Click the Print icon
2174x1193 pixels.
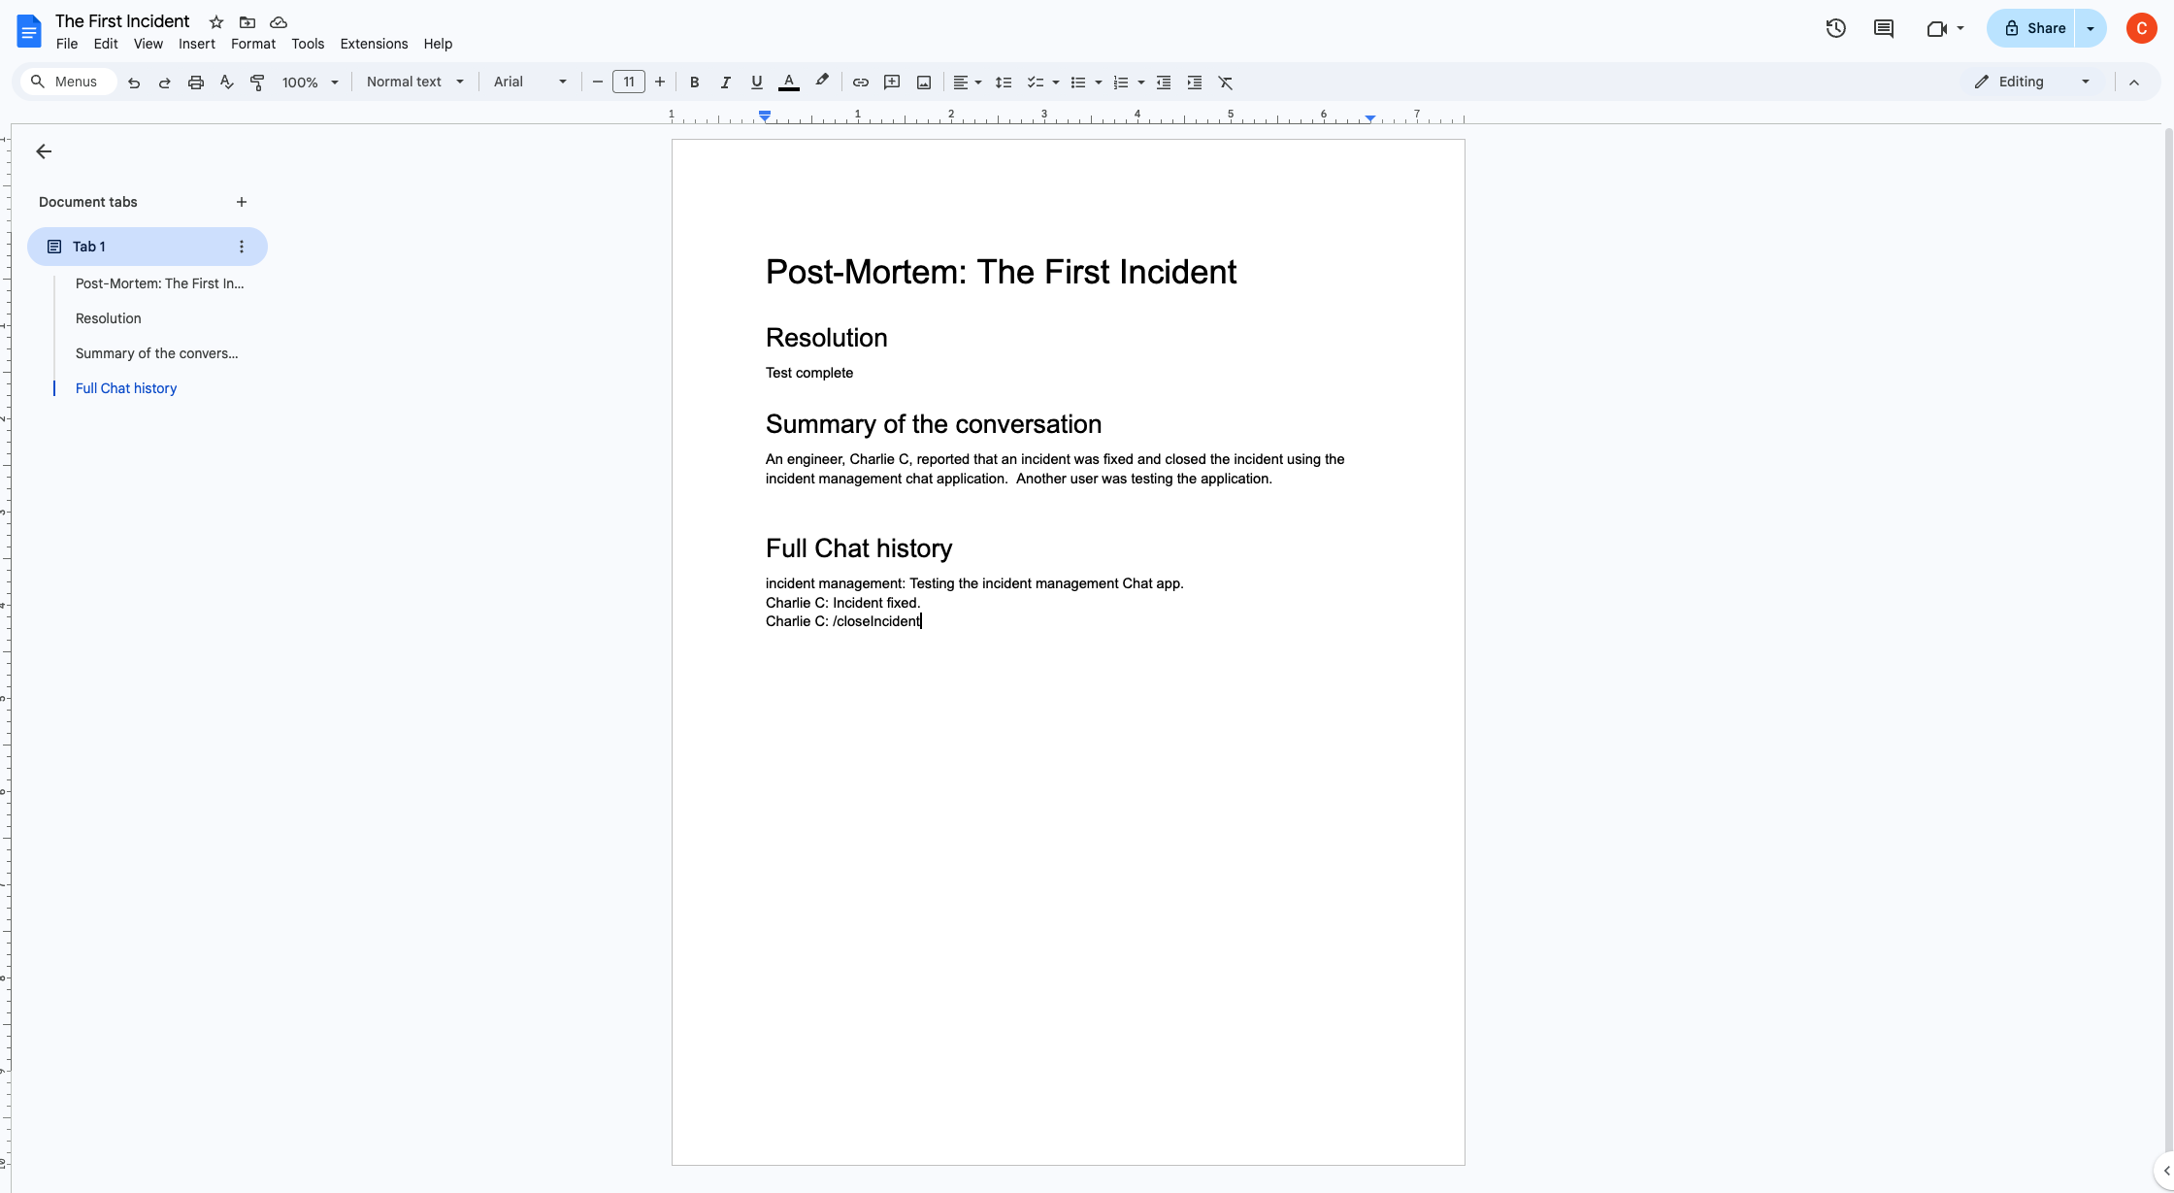[195, 82]
